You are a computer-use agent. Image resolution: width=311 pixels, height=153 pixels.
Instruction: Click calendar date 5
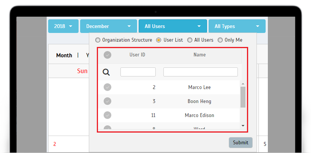tap(265, 144)
